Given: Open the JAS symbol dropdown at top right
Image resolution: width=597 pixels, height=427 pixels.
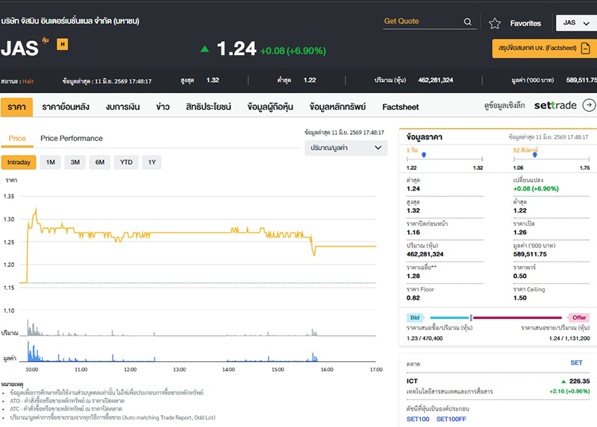Looking at the screenshot, I should [576, 23].
